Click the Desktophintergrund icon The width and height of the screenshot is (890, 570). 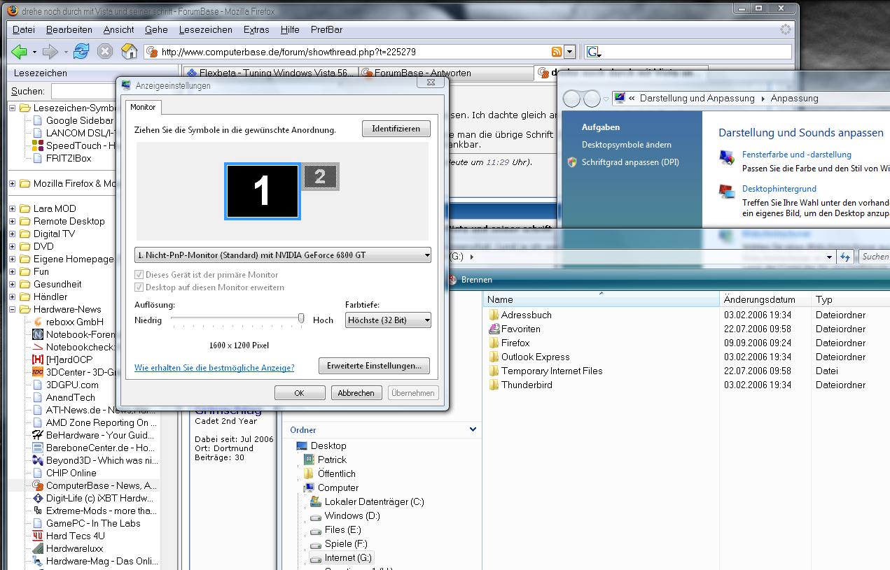[x=728, y=191]
